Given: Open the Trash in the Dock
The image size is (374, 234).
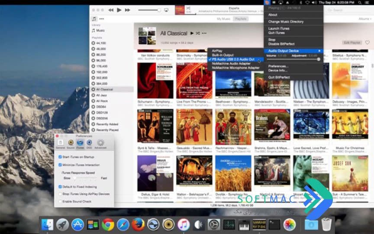Looking at the screenshot, I should [x=326, y=225].
